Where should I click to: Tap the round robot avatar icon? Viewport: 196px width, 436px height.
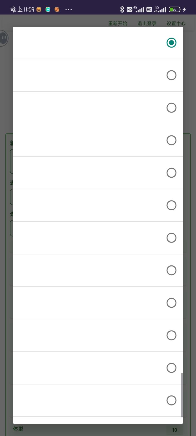[3, 38]
